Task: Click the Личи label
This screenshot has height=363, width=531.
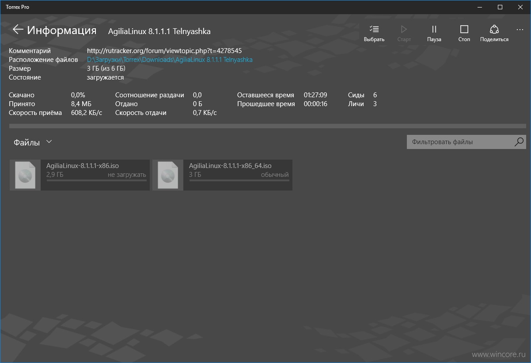Action: (x=356, y=104)
